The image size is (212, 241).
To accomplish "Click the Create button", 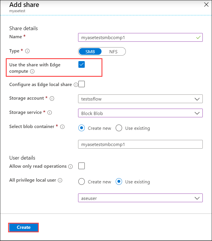I will click(x=23, y=227).
